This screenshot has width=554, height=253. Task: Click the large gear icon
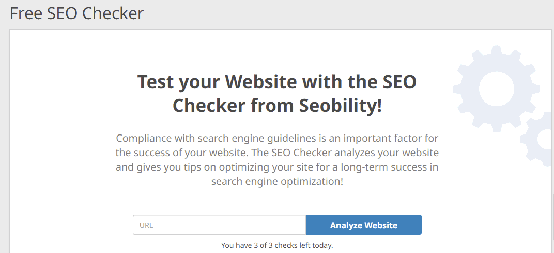[x=496, y=88]
